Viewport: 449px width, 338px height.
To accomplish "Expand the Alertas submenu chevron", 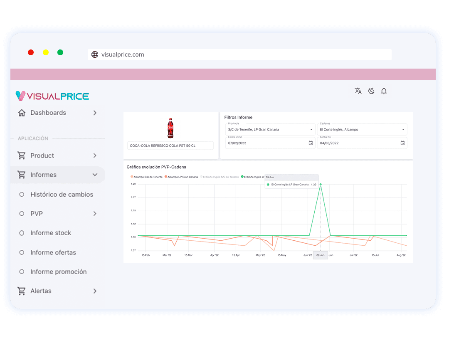I will pos(95,291).
